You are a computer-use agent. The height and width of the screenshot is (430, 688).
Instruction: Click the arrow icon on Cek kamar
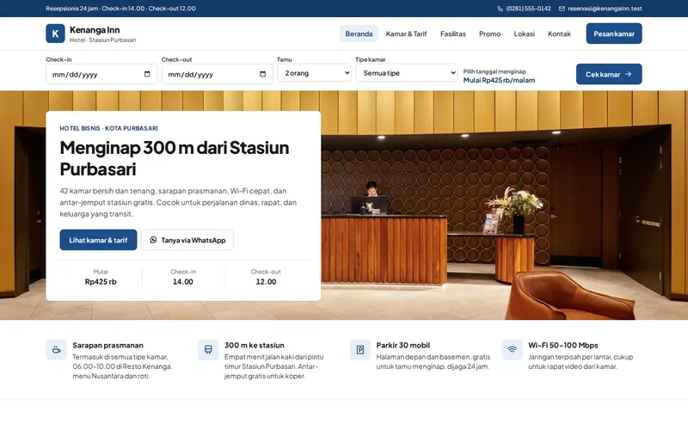pyautogui.click(x=629, y=74)
